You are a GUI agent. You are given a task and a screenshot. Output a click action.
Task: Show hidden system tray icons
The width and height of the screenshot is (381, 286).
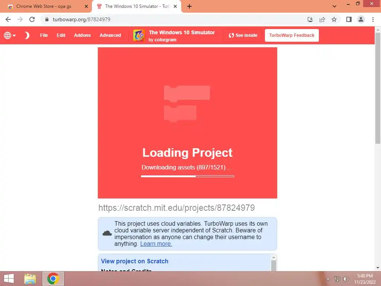coord(328,279)
